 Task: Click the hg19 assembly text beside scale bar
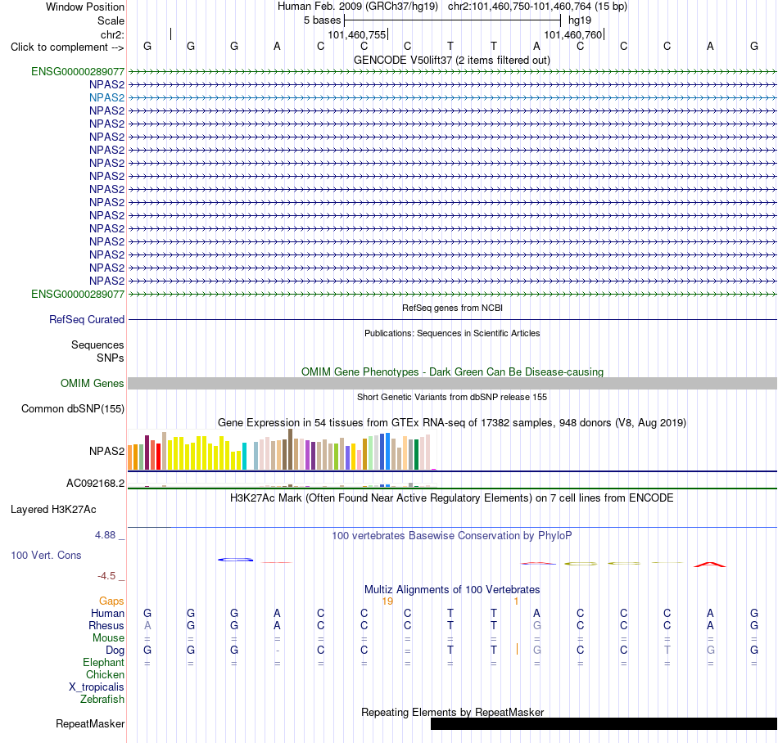tap(580, 20)
